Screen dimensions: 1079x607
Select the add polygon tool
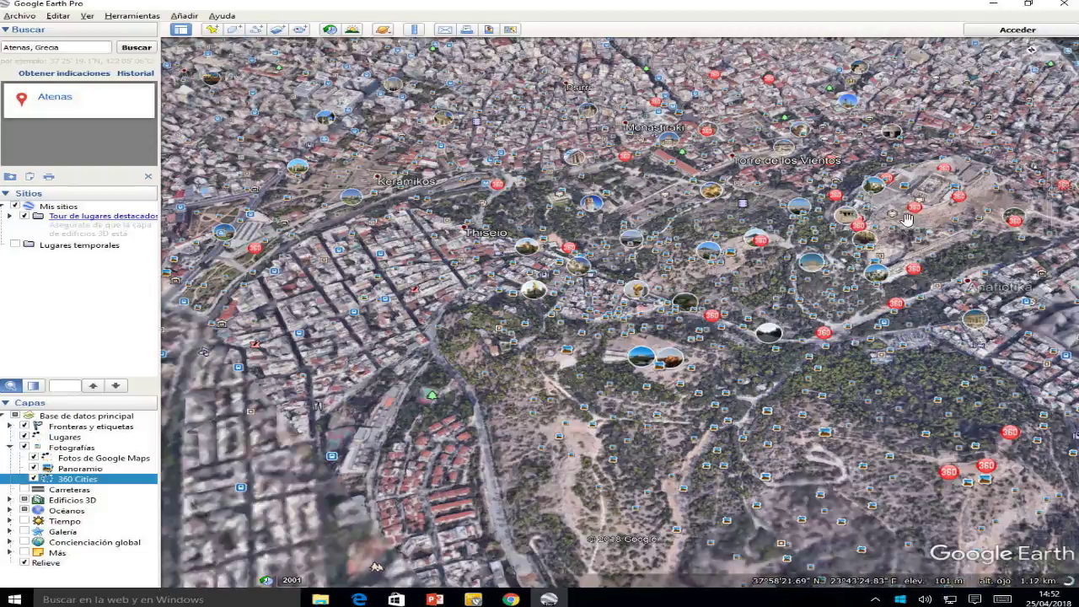tap(234, 30)
